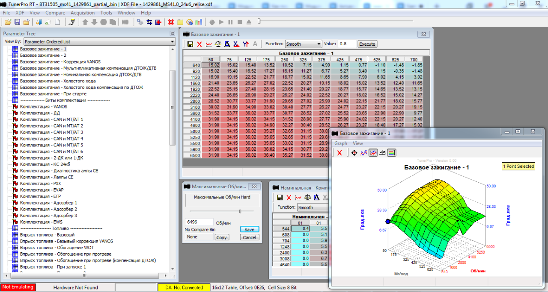Click the red target icon in main toolbar
Viewport: 548px width, 292px height.
click(x=171, y=22)
